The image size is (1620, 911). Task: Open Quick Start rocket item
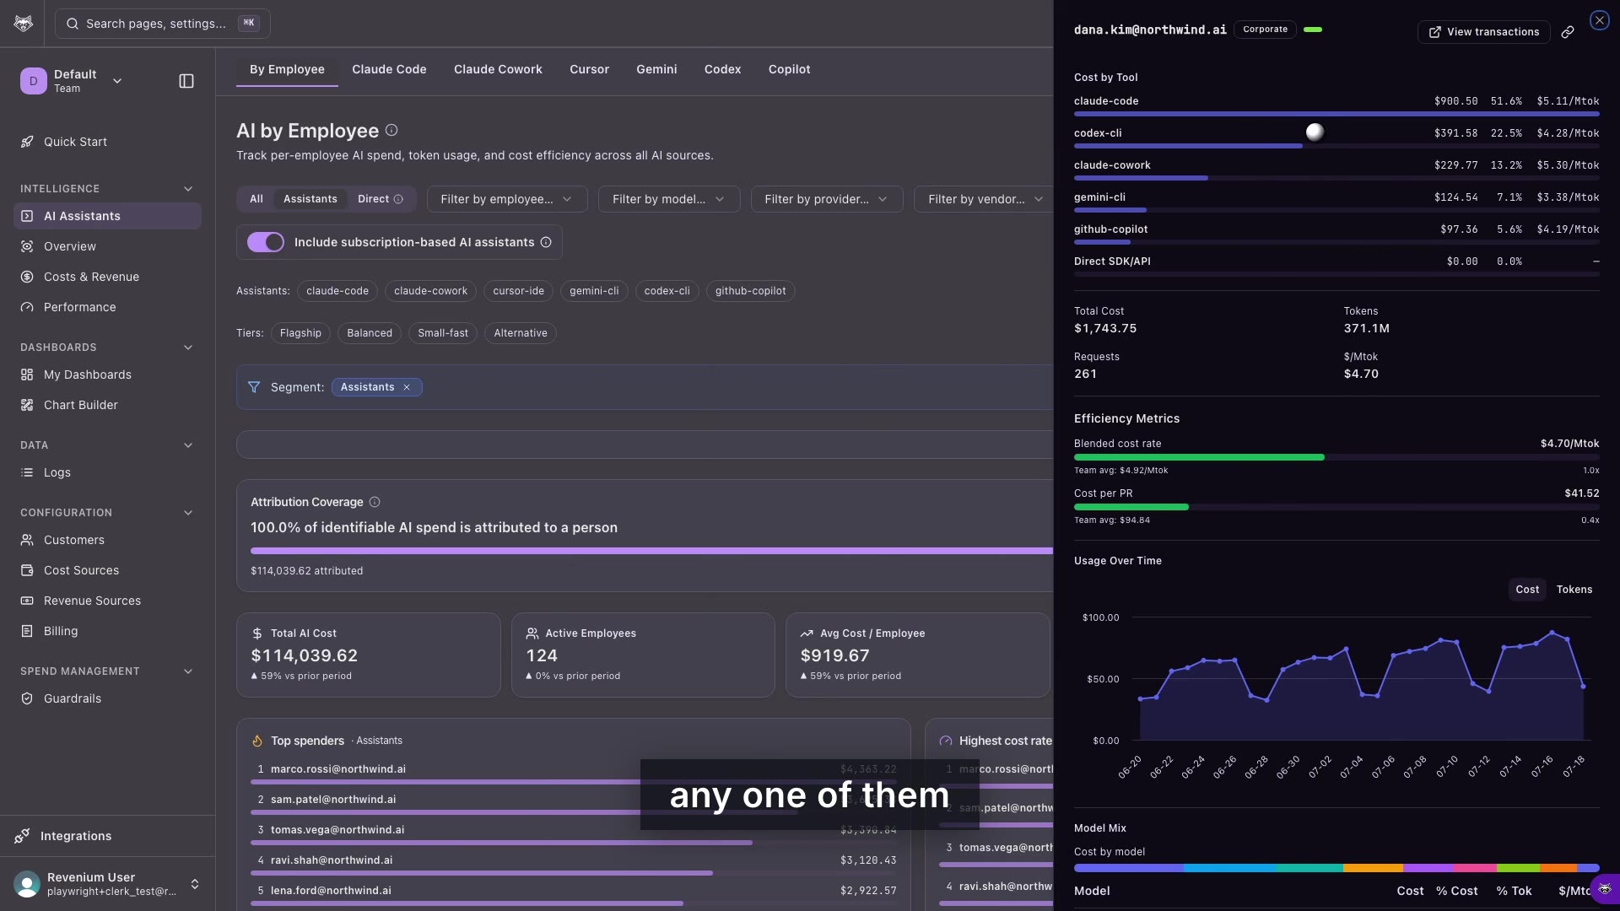[x=107, y=142]
